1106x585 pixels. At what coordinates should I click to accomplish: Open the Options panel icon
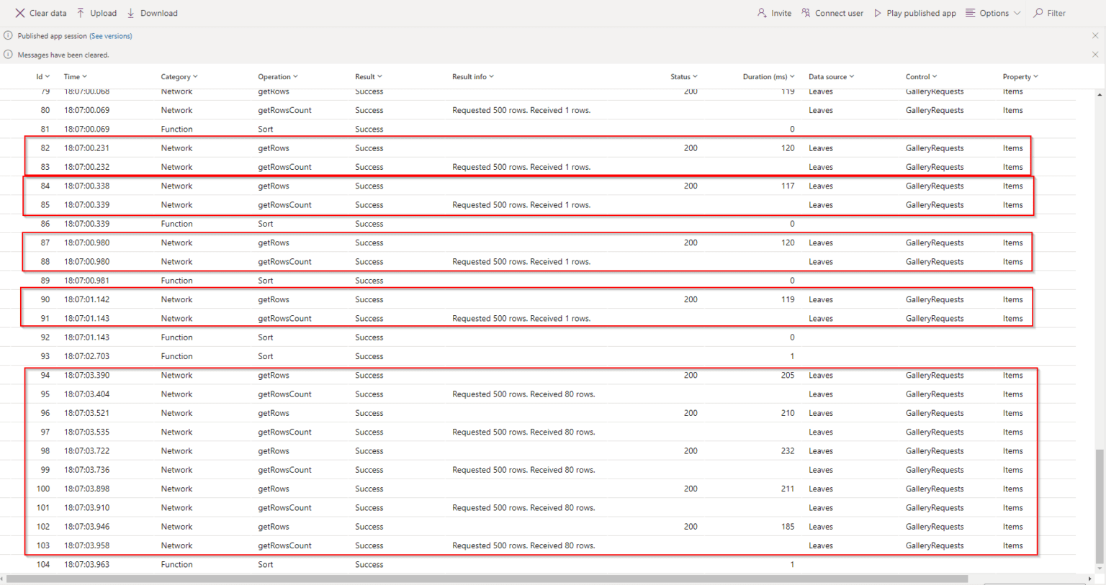[x=970, y=12]
